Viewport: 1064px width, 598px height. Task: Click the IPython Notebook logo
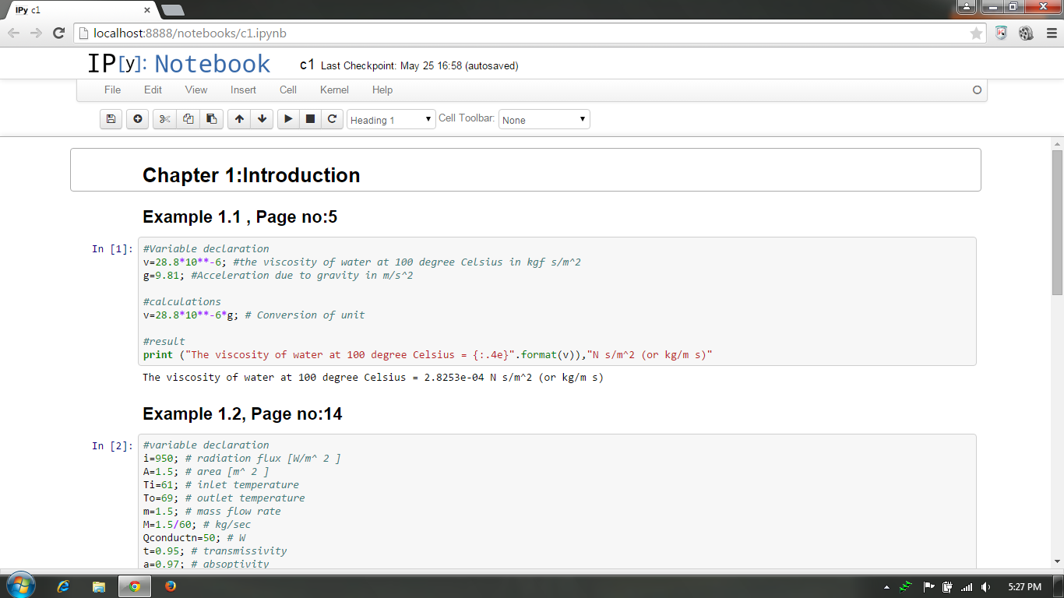(178, 64)
